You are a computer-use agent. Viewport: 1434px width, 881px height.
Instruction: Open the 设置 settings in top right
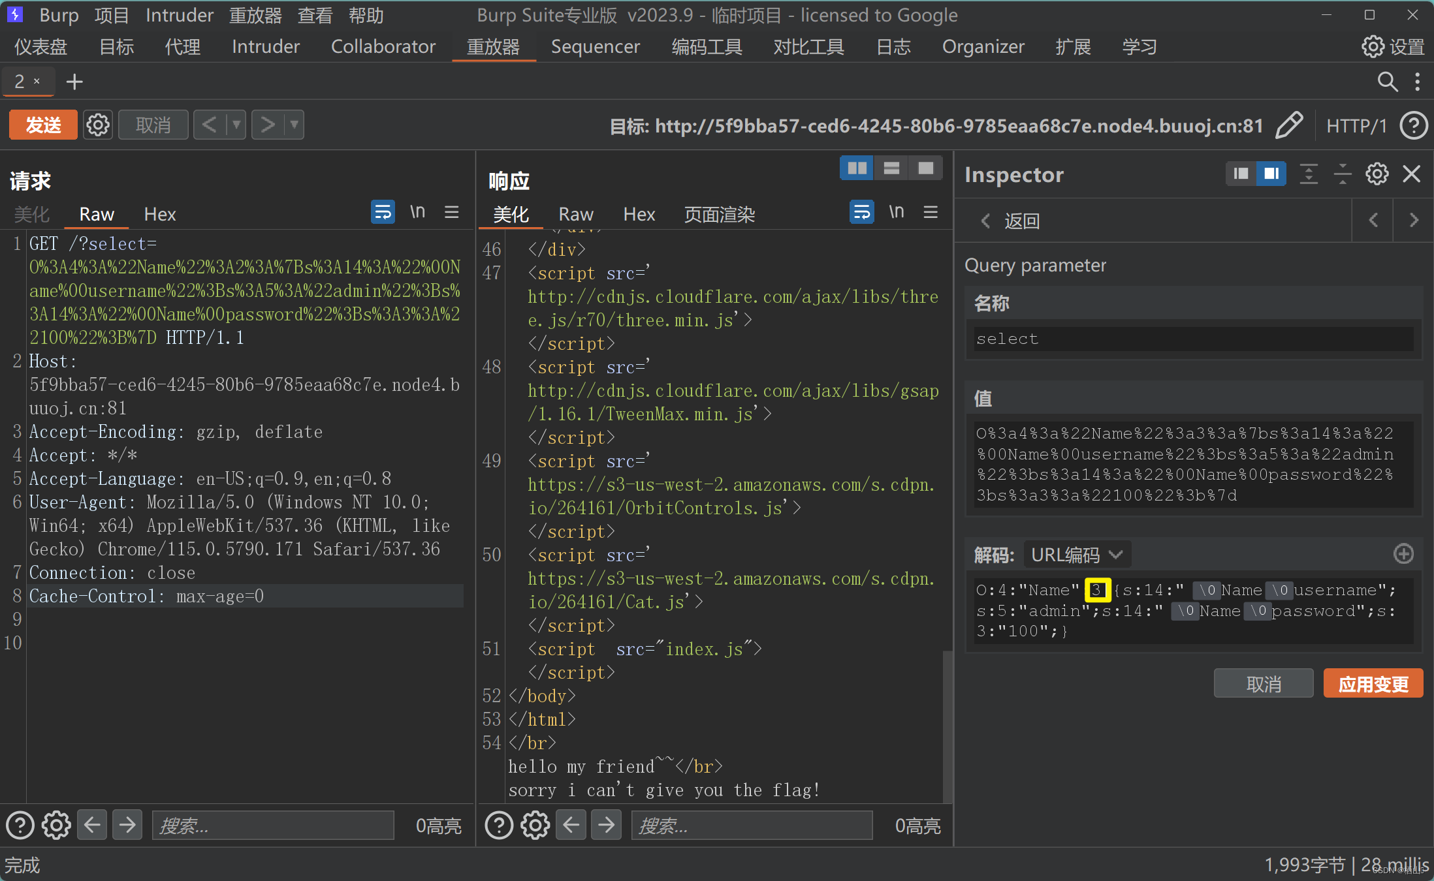1393,47
